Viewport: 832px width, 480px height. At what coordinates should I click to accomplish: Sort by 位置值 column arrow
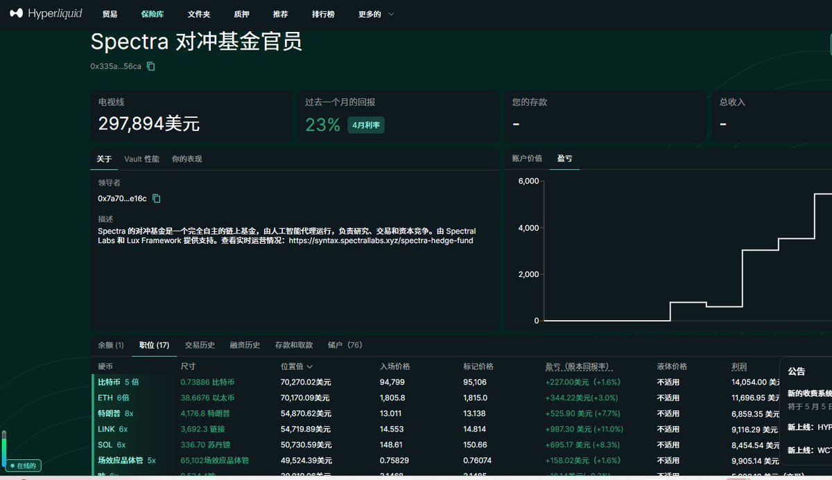(x=309, y=366)
